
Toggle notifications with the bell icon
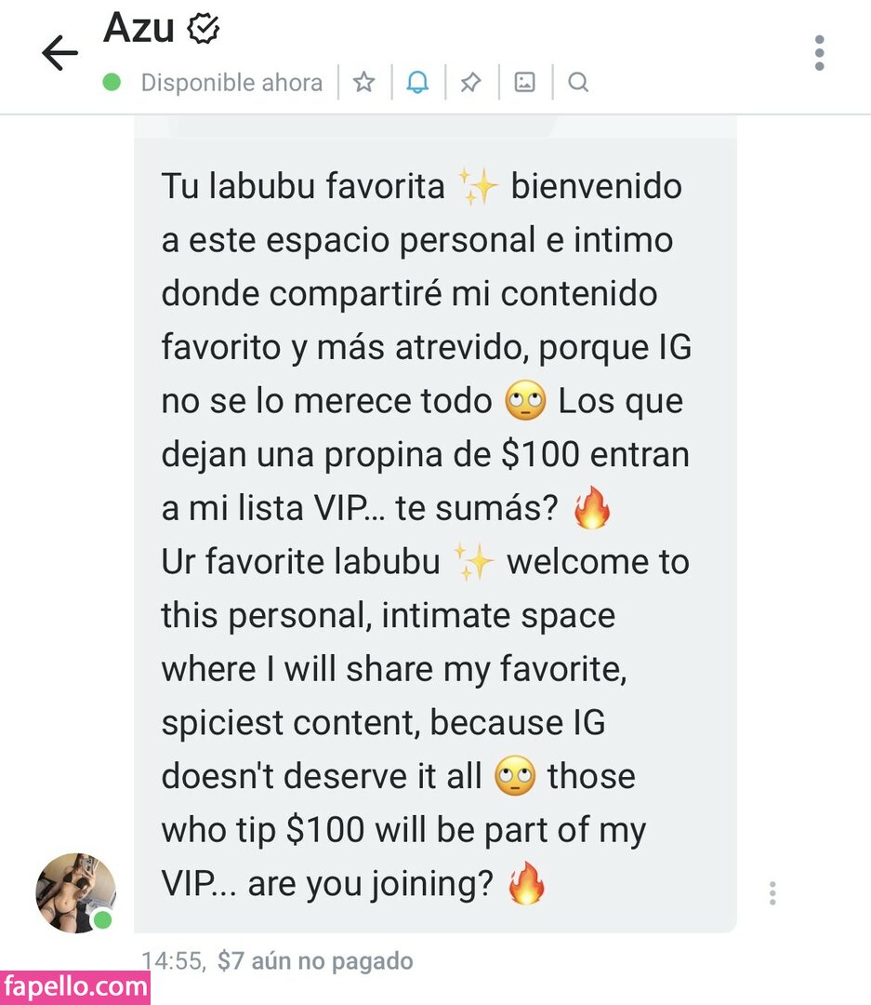pos(417,82)
